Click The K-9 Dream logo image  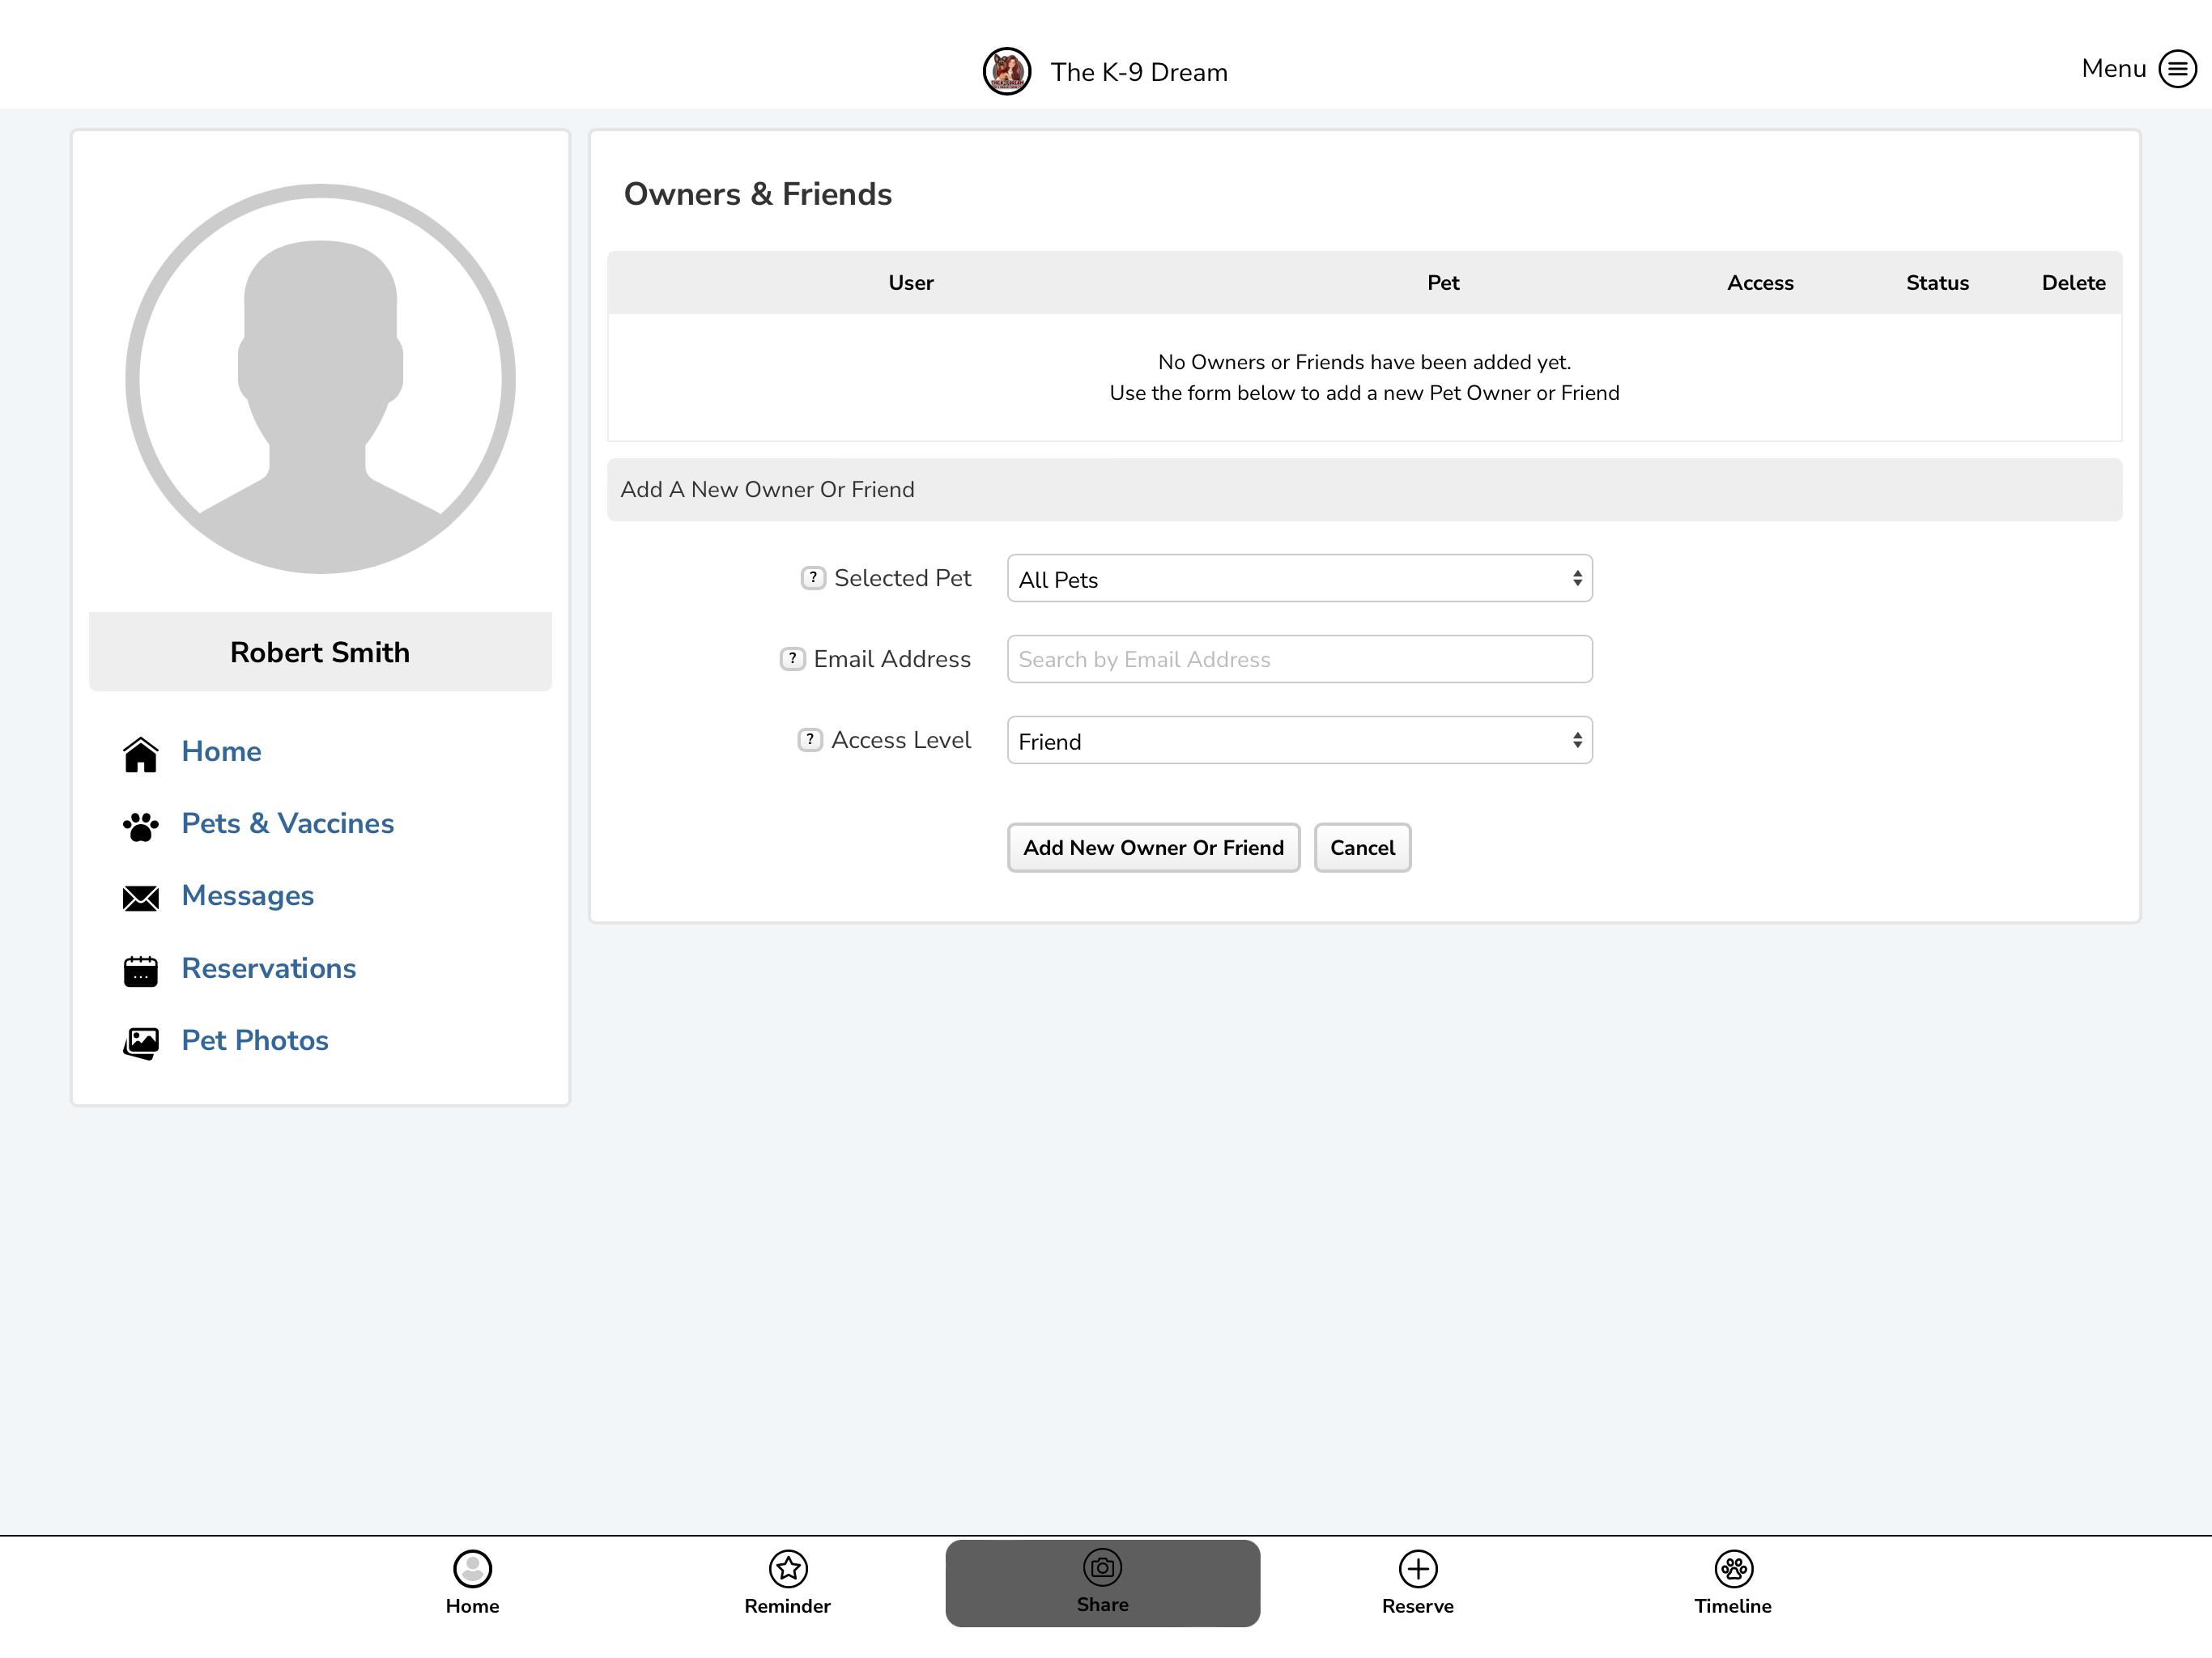[1007, 71]
